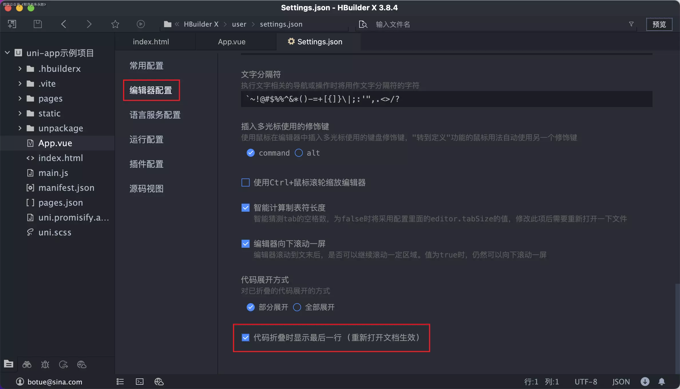Choose 全部展开 for code expansion
Image resolution: width=680 pixels, height=389 pixels.
[297, 307]
